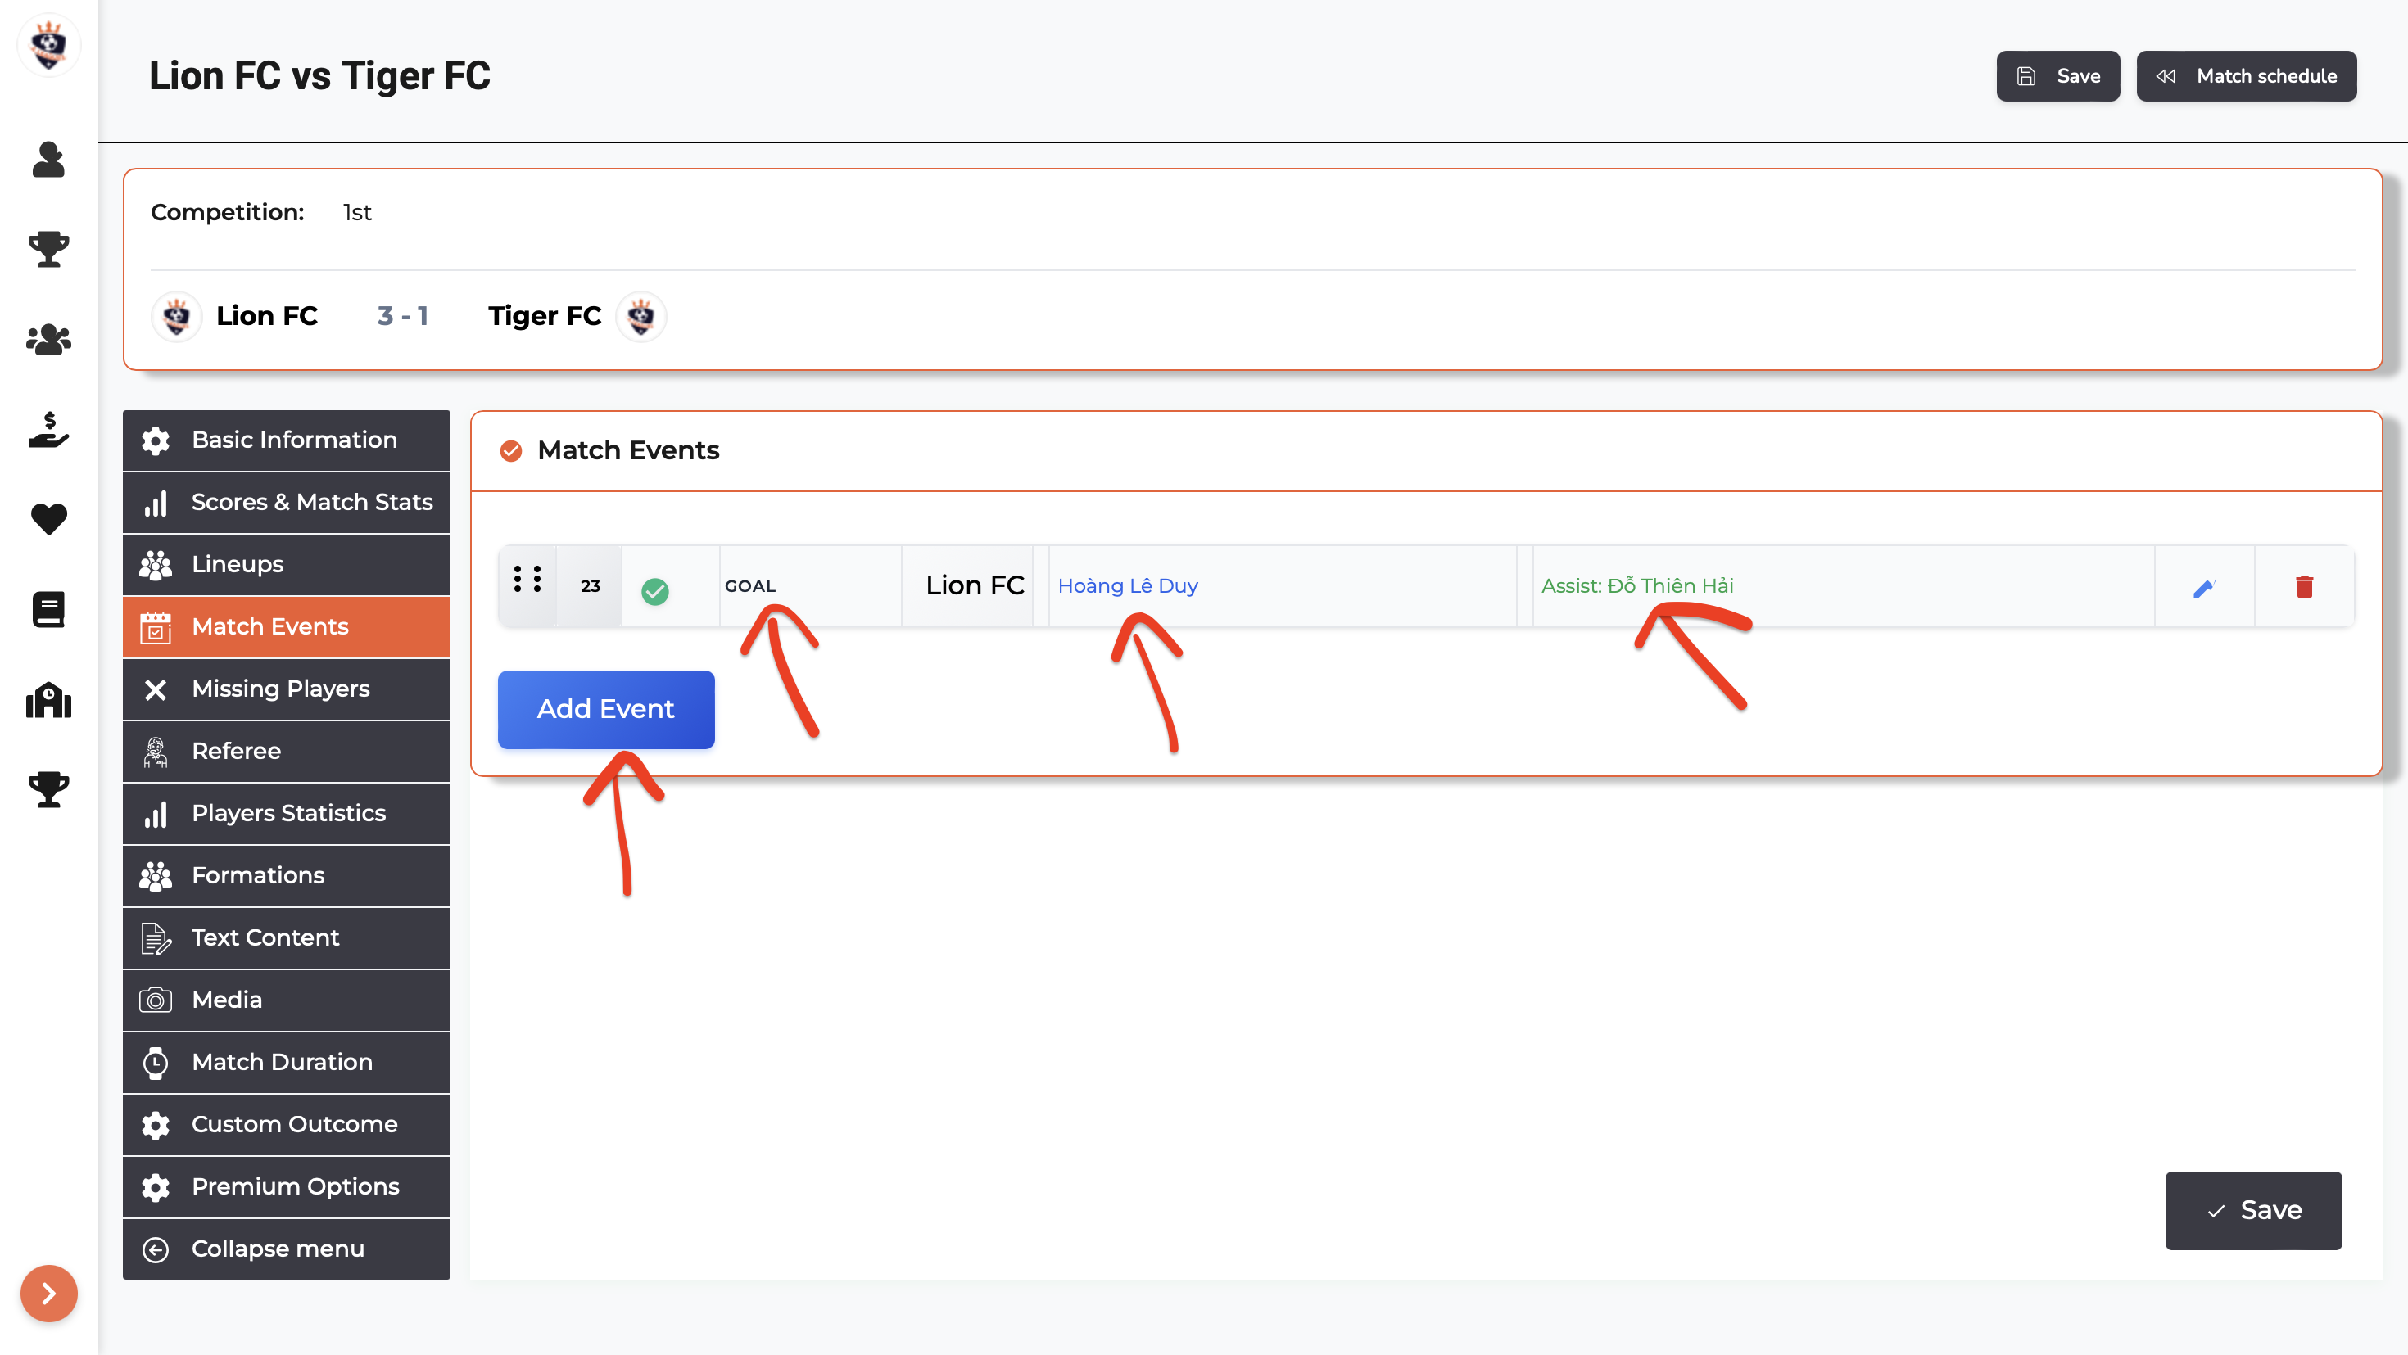Expand sidebar with orange chevron button

48,1294
